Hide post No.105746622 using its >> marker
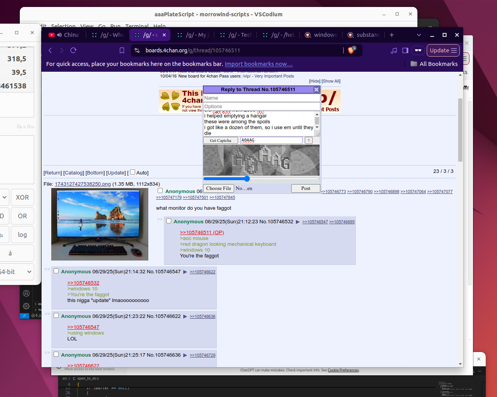497x397 pixels. (47, 314)
